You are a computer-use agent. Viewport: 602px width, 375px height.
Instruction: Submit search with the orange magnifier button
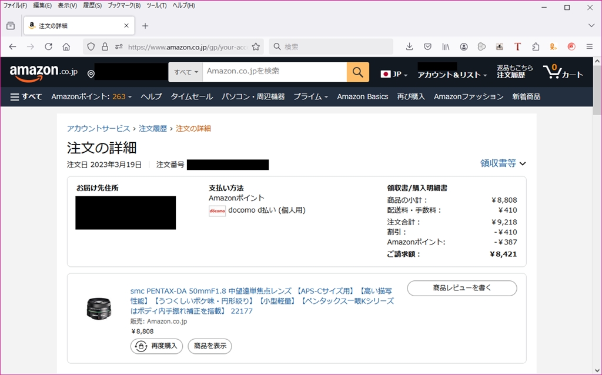[x=358, y=72]
